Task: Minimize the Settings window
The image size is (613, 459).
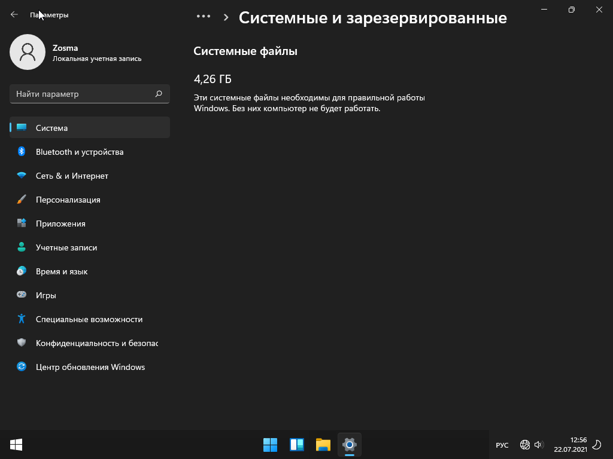Action: point(544,10)
